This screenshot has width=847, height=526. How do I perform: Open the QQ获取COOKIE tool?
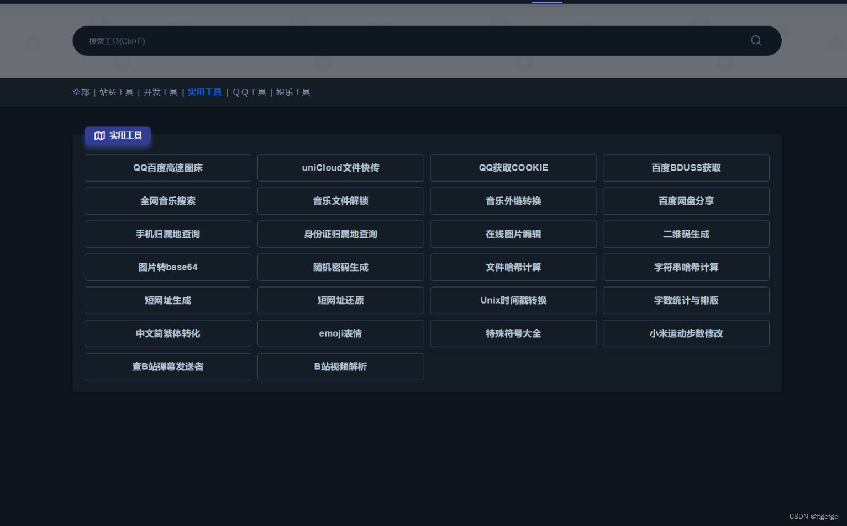point(513,168)
